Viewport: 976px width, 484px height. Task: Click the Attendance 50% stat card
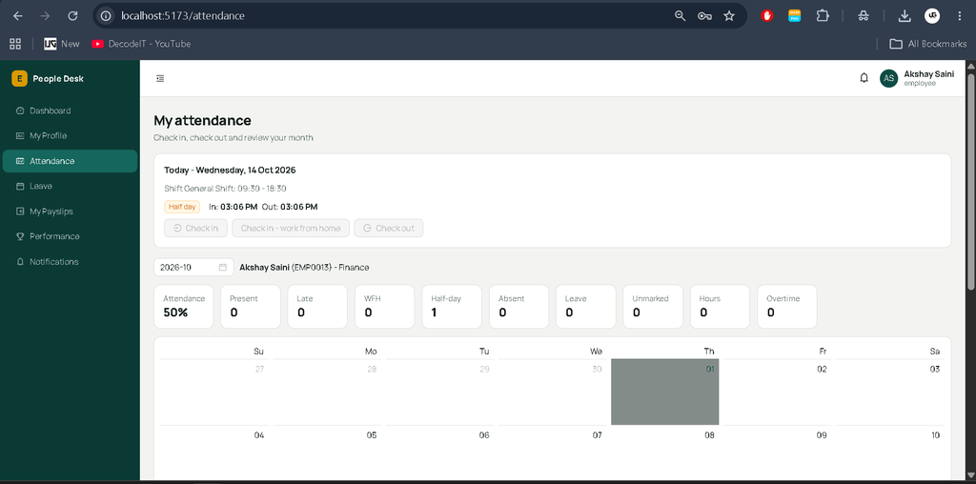click(x=184, y=306)
